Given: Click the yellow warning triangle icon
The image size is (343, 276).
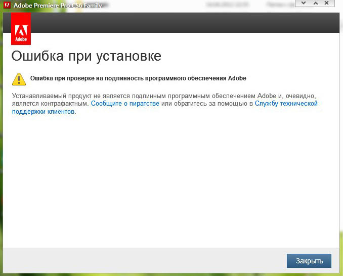Looking at the screenshot, I should [19, 79].
